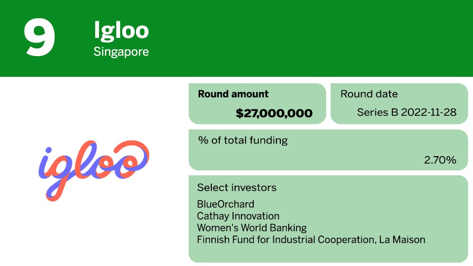
Task: Click the blank white area below the logo
Action: [x=94, y=232]
